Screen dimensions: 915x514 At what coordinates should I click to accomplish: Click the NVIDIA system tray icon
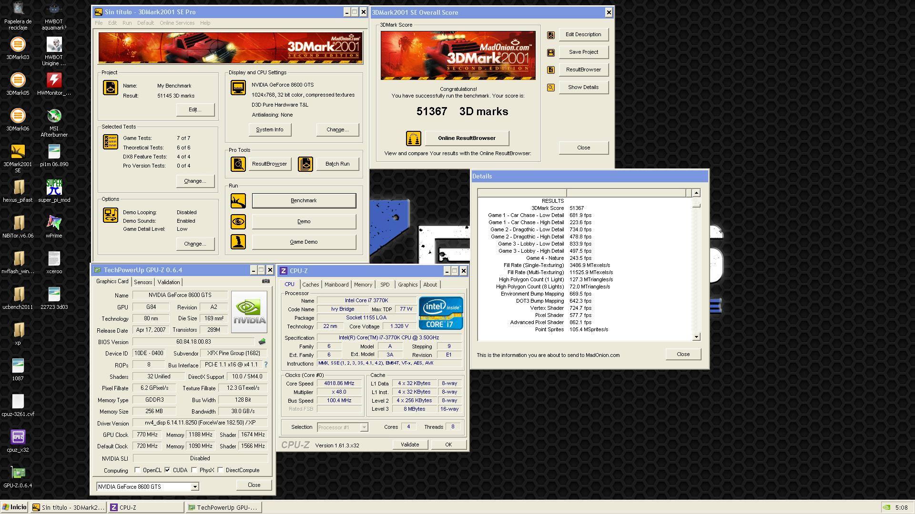[886, 507]
